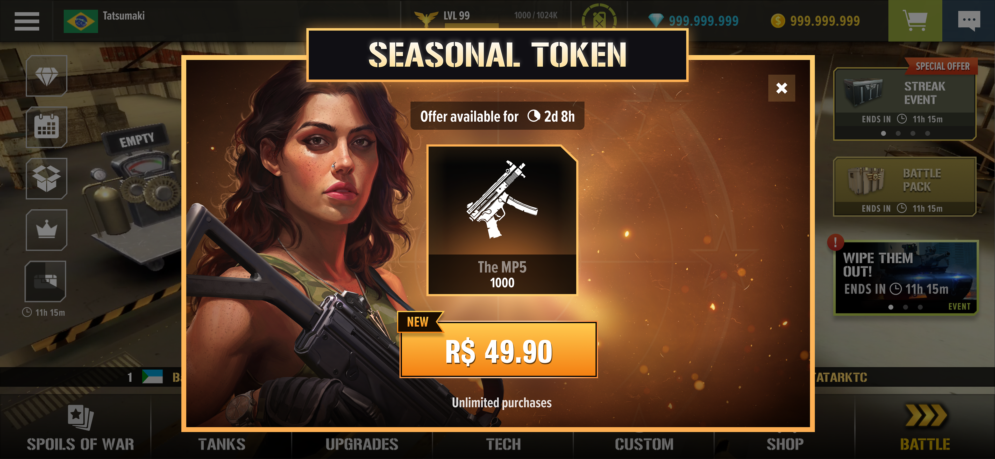Open the crown icon in sidebar
The height and width of the screenshot is (459, 995).
click(46, 230)
